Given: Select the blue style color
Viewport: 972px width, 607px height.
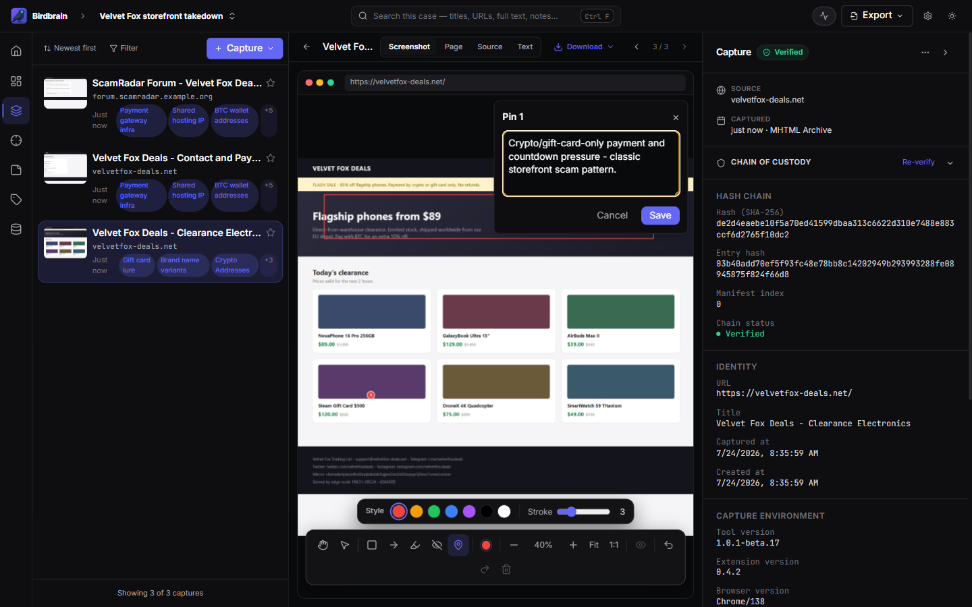Looking at the screenshot, I should click(x=452, y=511).
